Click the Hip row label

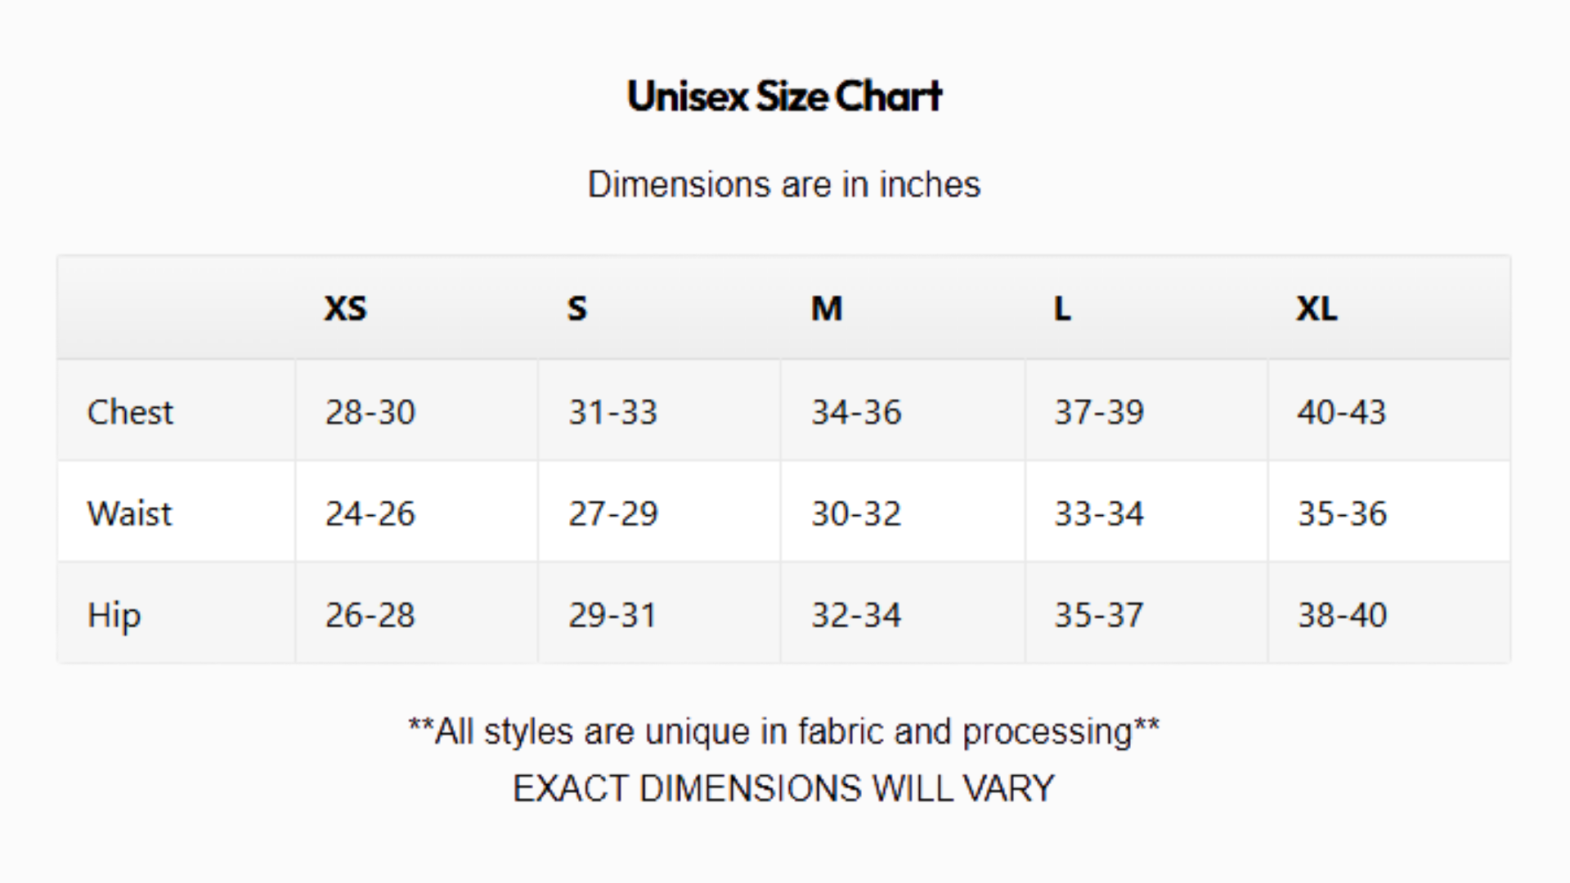pos(114,616)
